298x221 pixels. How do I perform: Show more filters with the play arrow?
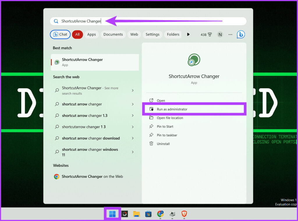188,35
